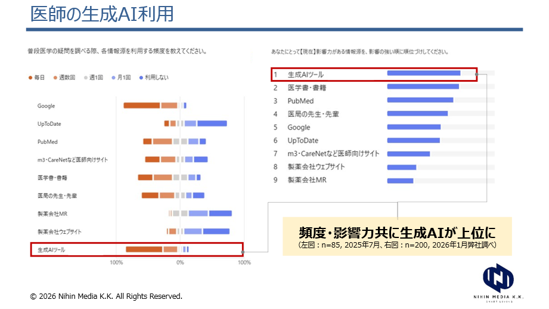This screenshot has width=549, height=309.
Task: Select the 製薬会社MR bar ranked ninth
Action: coord(400,180)
